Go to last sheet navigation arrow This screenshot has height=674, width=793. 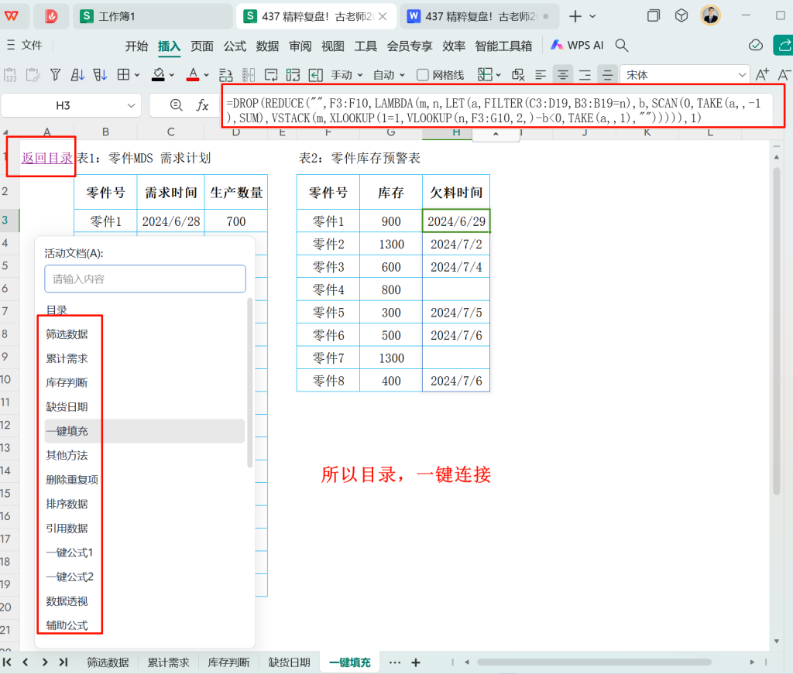pos(64,662)
